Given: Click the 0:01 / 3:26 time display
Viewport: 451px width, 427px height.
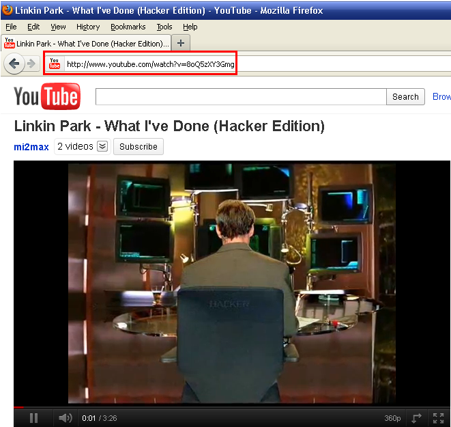Looking at the screenshot, I should pos(100,418).
